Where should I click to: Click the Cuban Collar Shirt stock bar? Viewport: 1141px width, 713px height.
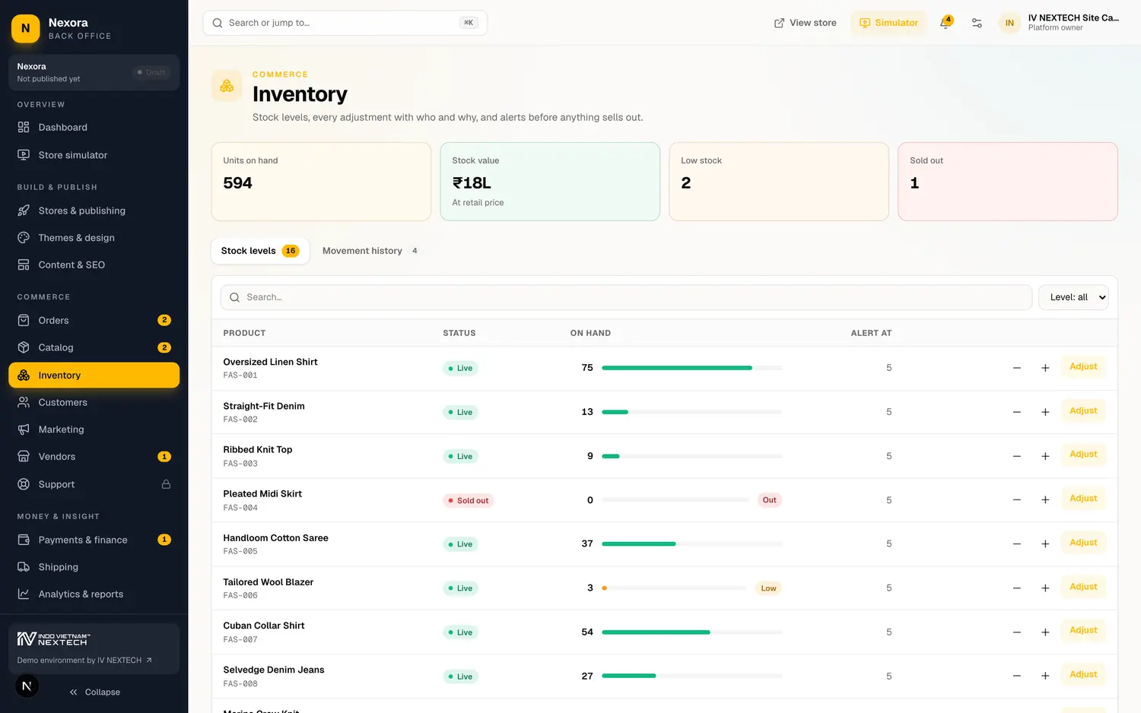(x=692, y=632)
